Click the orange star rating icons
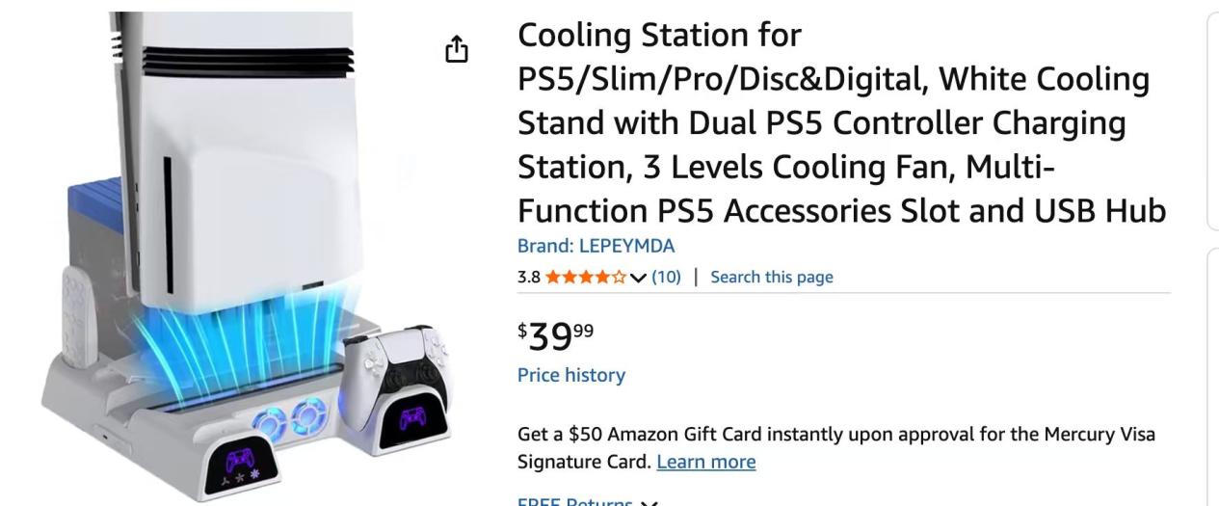Viewport: 1219px width, 506px height. click(x=585, y=278)
